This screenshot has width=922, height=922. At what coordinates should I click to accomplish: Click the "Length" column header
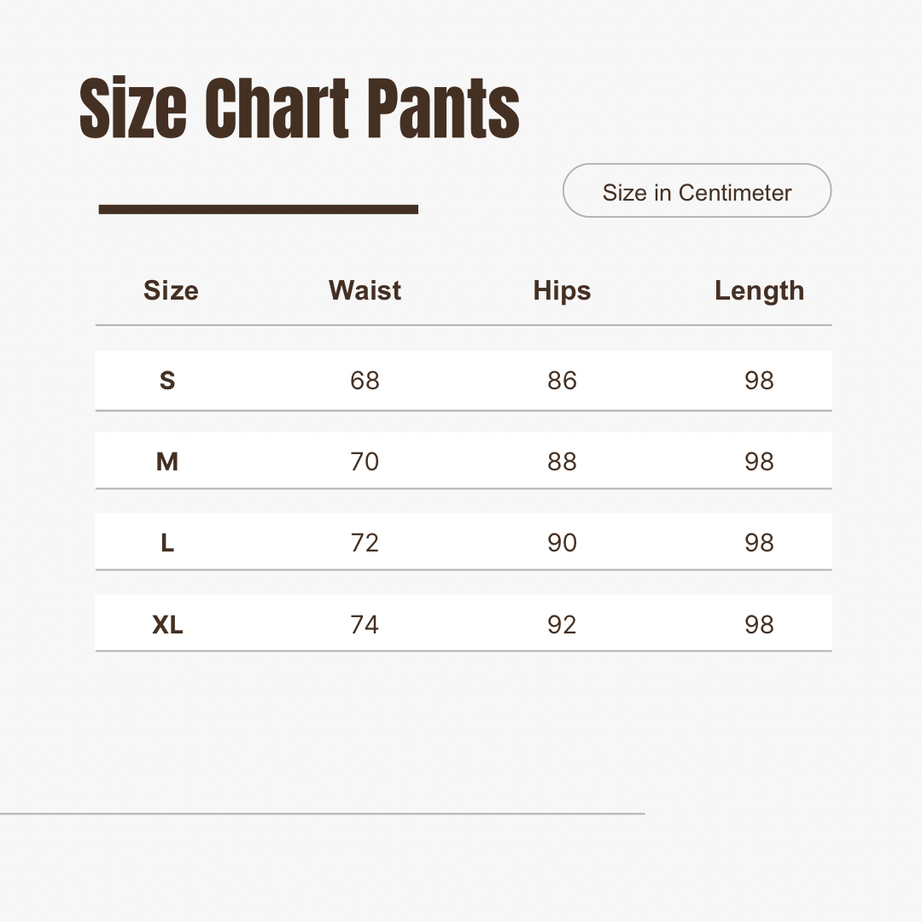click(x=759, y=291)
